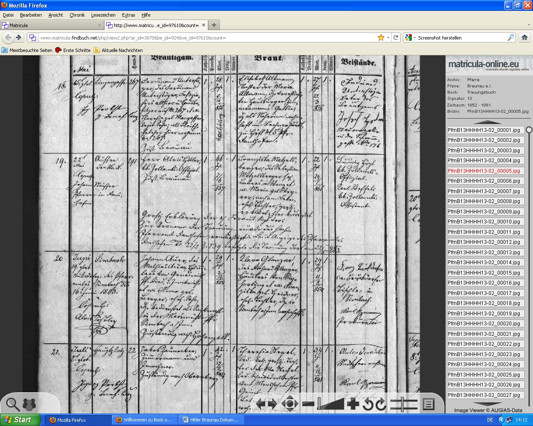Open the Lesezeichen menu
533x426 pixels.
tap(103, 15)
